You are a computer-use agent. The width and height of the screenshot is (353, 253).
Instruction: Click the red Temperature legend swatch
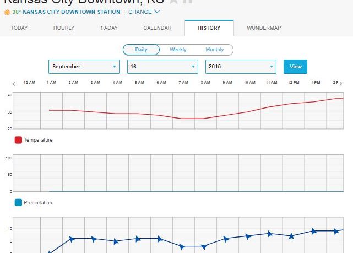tap(18, 140)
